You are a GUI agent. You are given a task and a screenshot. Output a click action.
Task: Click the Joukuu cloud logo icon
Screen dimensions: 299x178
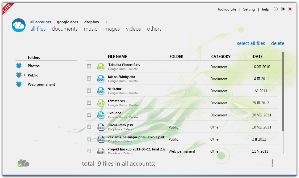[x=19, y=25]
